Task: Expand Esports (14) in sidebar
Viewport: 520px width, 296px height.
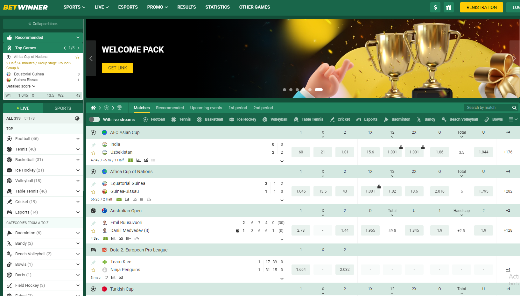Action: click(78, 212)
